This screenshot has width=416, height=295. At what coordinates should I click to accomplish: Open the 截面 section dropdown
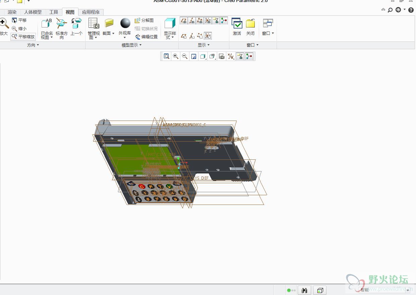[109, 27]
